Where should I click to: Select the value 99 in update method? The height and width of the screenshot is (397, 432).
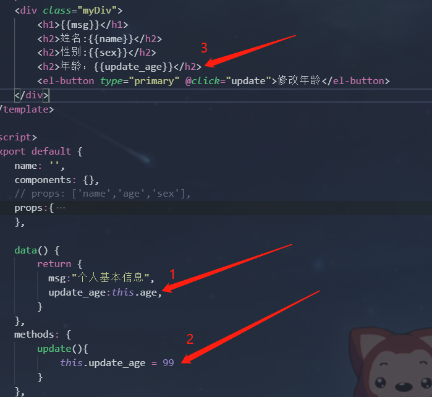tap(168, 362)
